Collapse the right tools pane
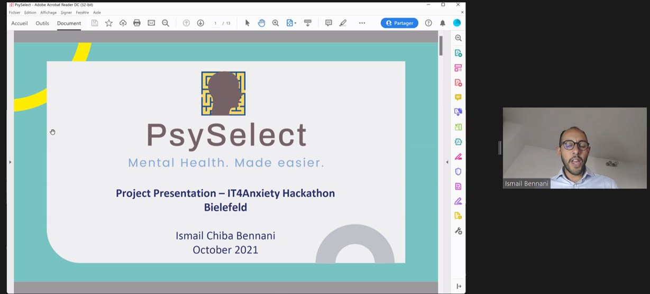Viewport: 650px width, 294px height. tap(447, 162)
